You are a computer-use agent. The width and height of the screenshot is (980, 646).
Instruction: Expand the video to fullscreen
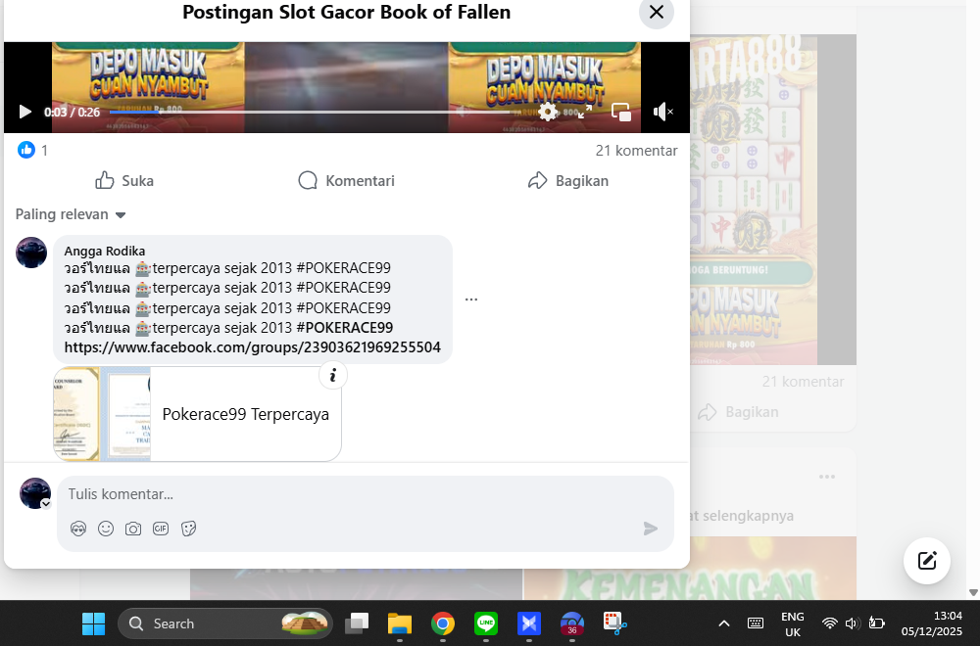click(585, 112)
